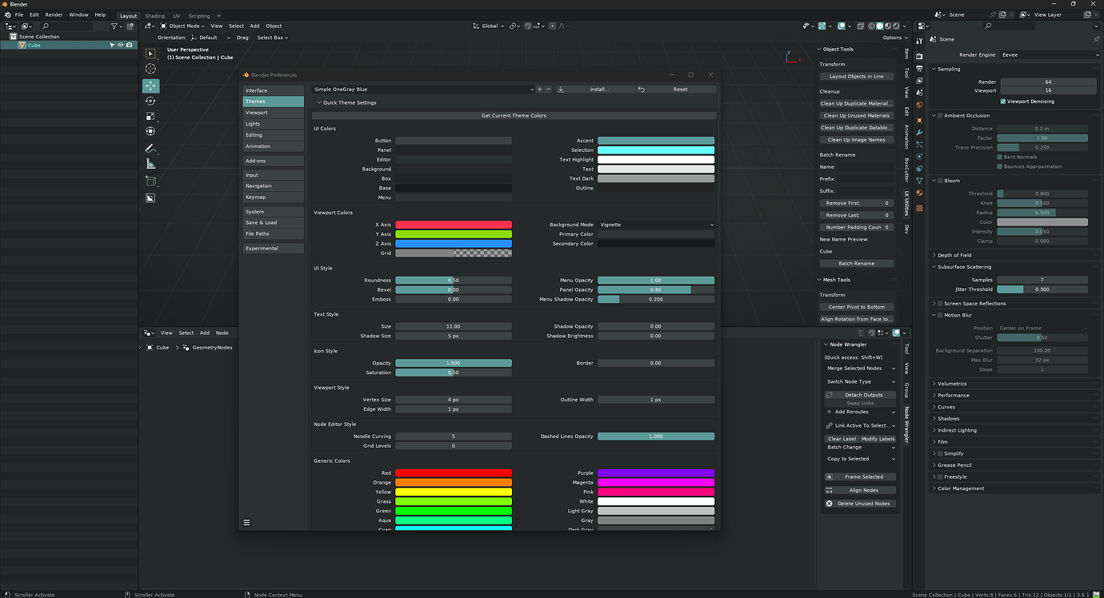Enable Ambient Occlusion checkbox

pos(940,115)
